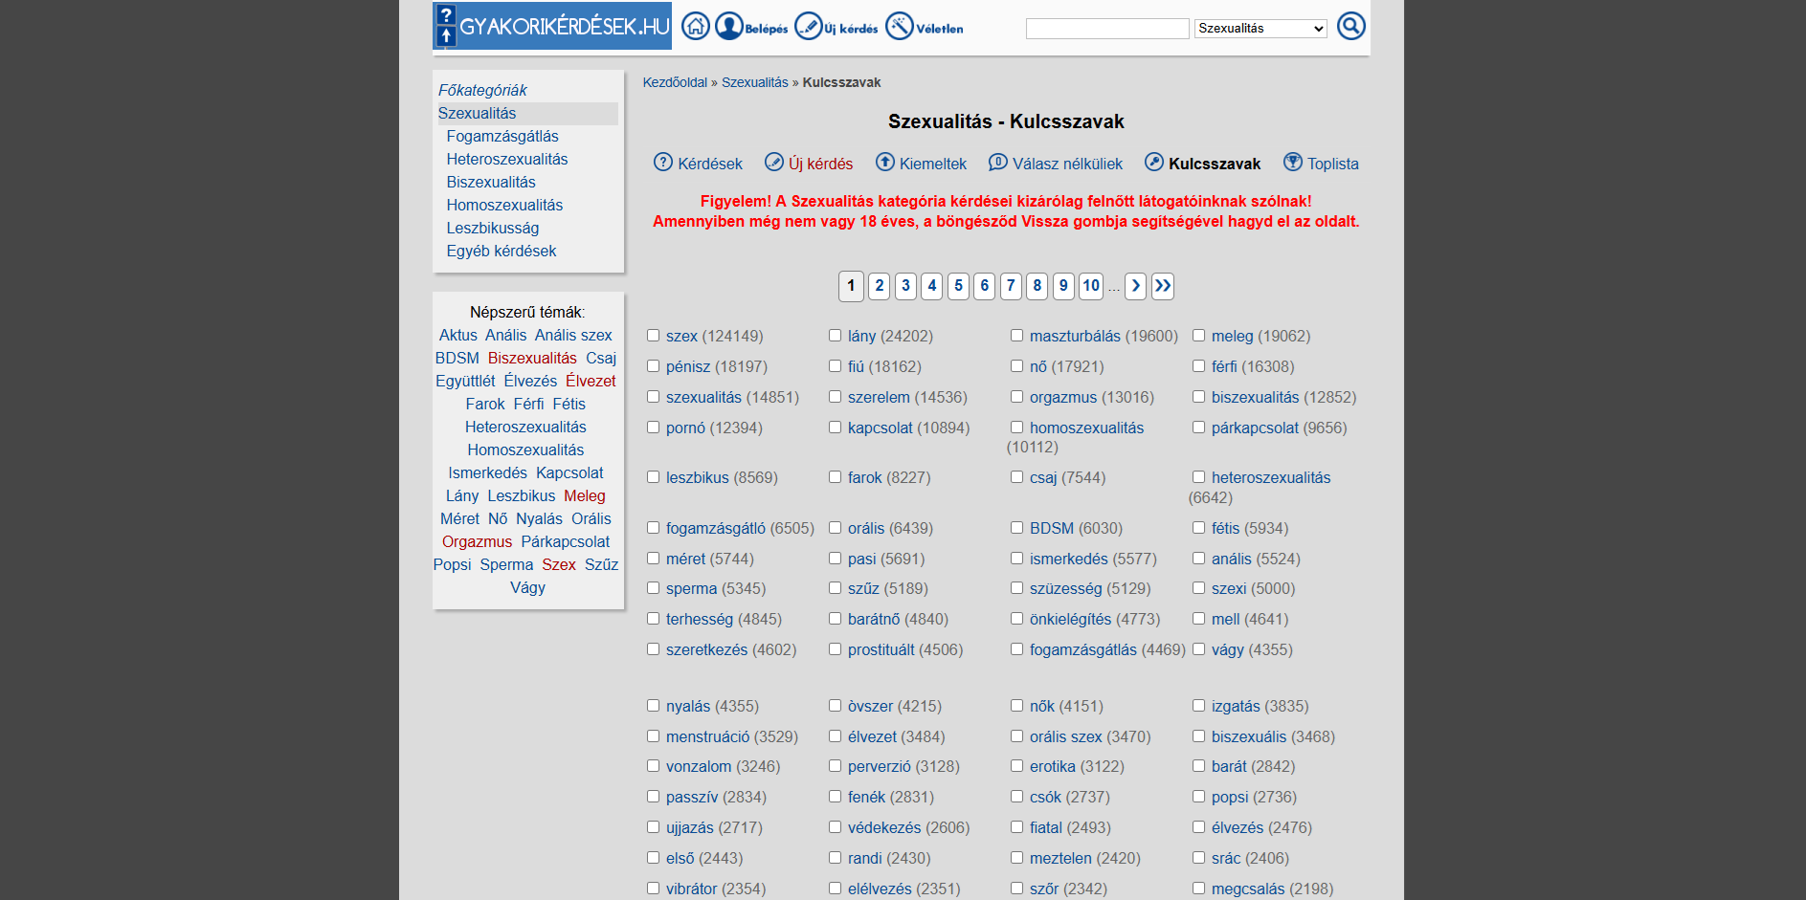Open the Heteroszexualitás sidebar subcategory
The image size is (1806, 900).
(507, 159)
